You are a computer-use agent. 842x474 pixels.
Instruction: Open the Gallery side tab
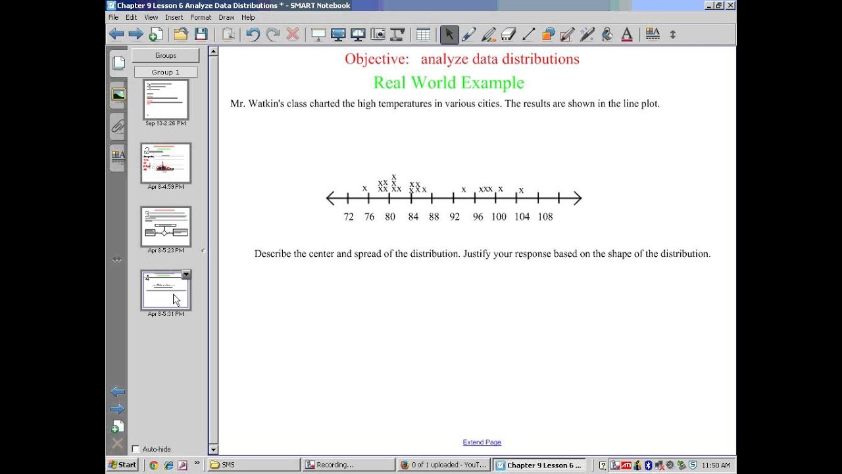coord(118,94)
